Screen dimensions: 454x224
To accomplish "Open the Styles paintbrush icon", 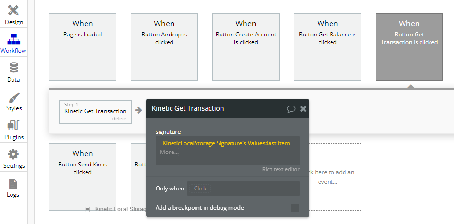I will pos(13,97).
